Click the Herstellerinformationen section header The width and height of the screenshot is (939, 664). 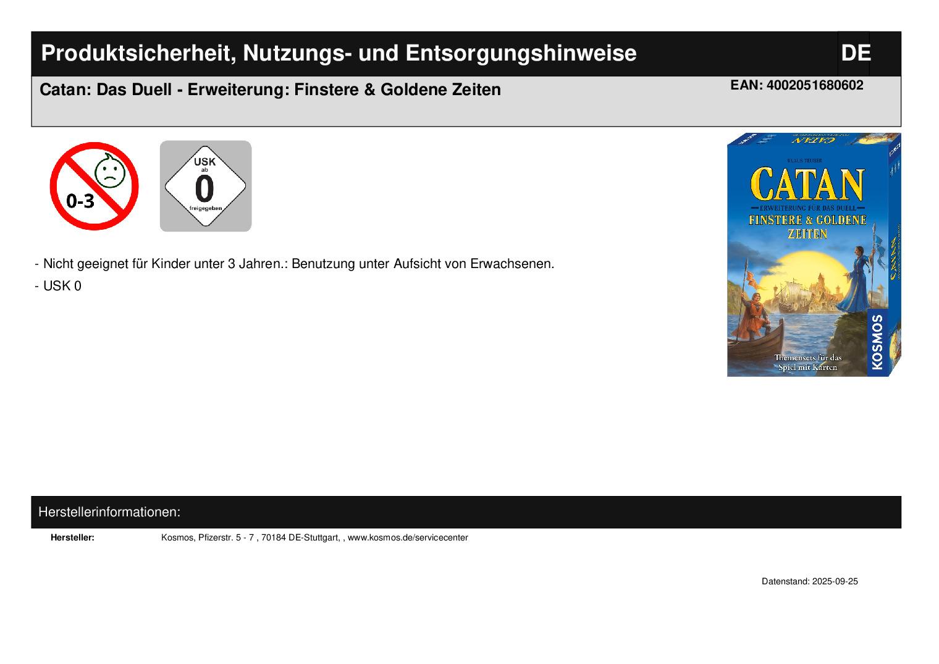[x=109, y=512]
